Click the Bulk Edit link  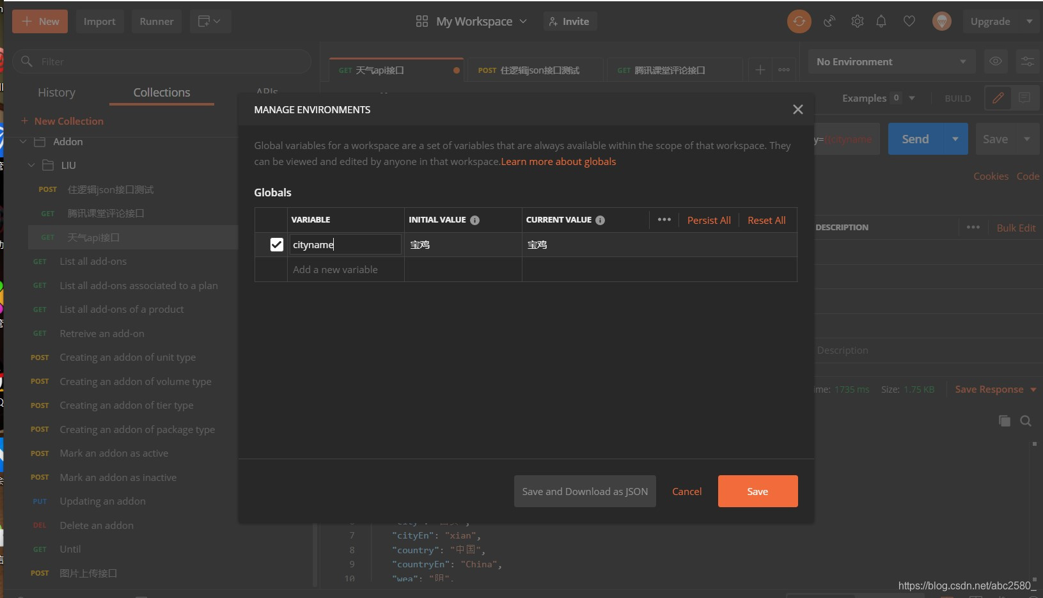click(1016, 228)
